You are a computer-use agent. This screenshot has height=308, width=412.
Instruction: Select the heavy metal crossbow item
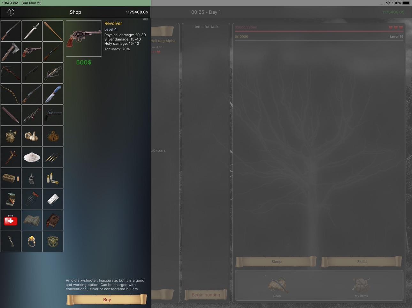[x=53, y=73]
